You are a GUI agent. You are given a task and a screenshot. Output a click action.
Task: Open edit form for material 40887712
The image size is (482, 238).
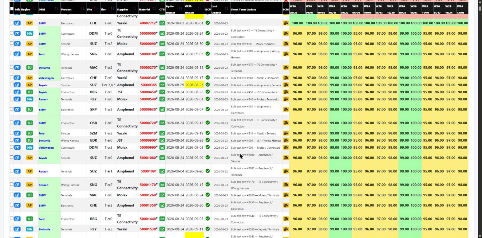[17, 23]
